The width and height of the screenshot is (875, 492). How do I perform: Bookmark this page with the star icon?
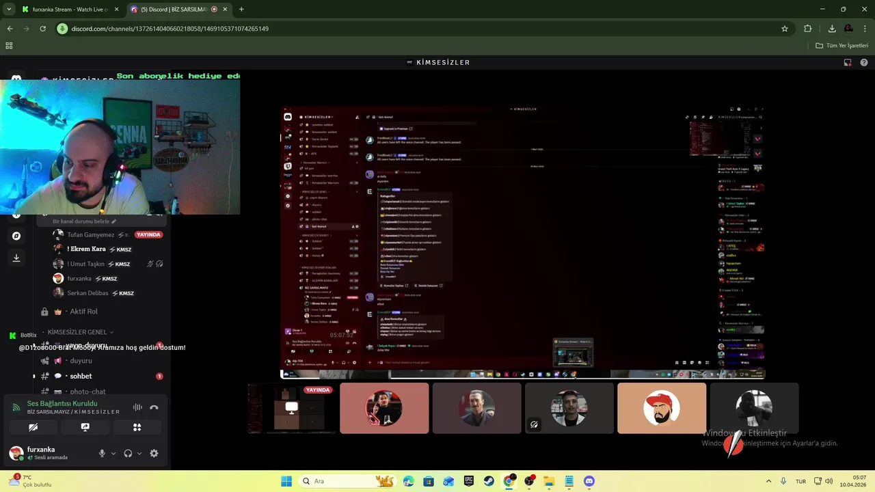[785, 29]
